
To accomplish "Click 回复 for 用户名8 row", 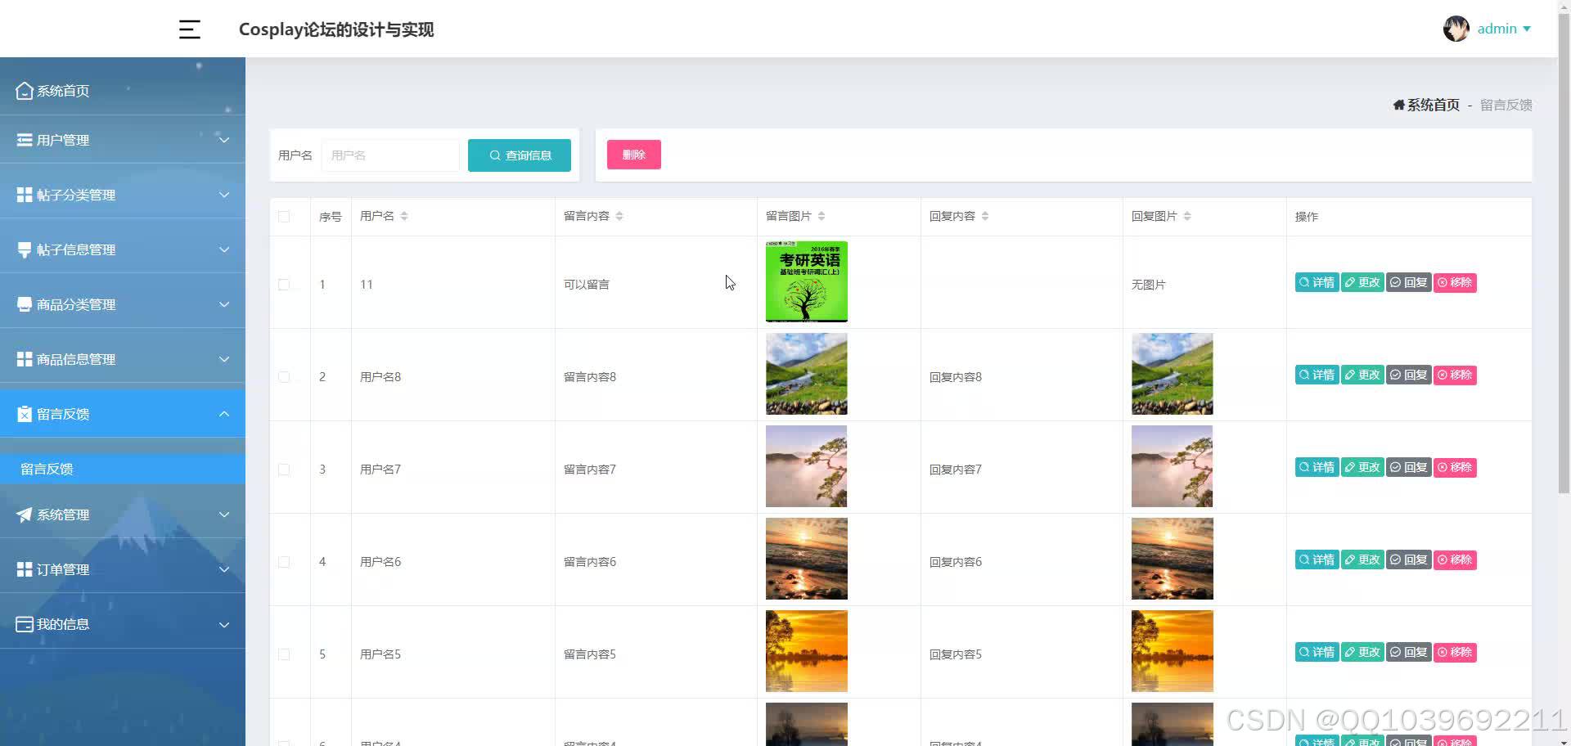I will 1408,375.
